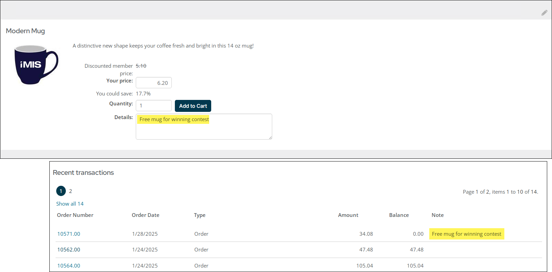Click the 105.04 amount cell

[364, 266]
